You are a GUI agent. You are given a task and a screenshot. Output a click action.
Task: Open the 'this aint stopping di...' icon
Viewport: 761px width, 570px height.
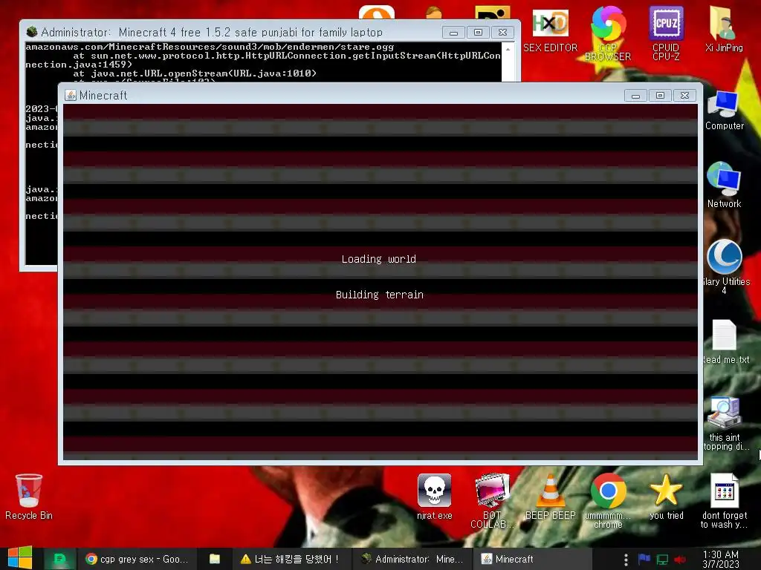click(x=725, y=424)
